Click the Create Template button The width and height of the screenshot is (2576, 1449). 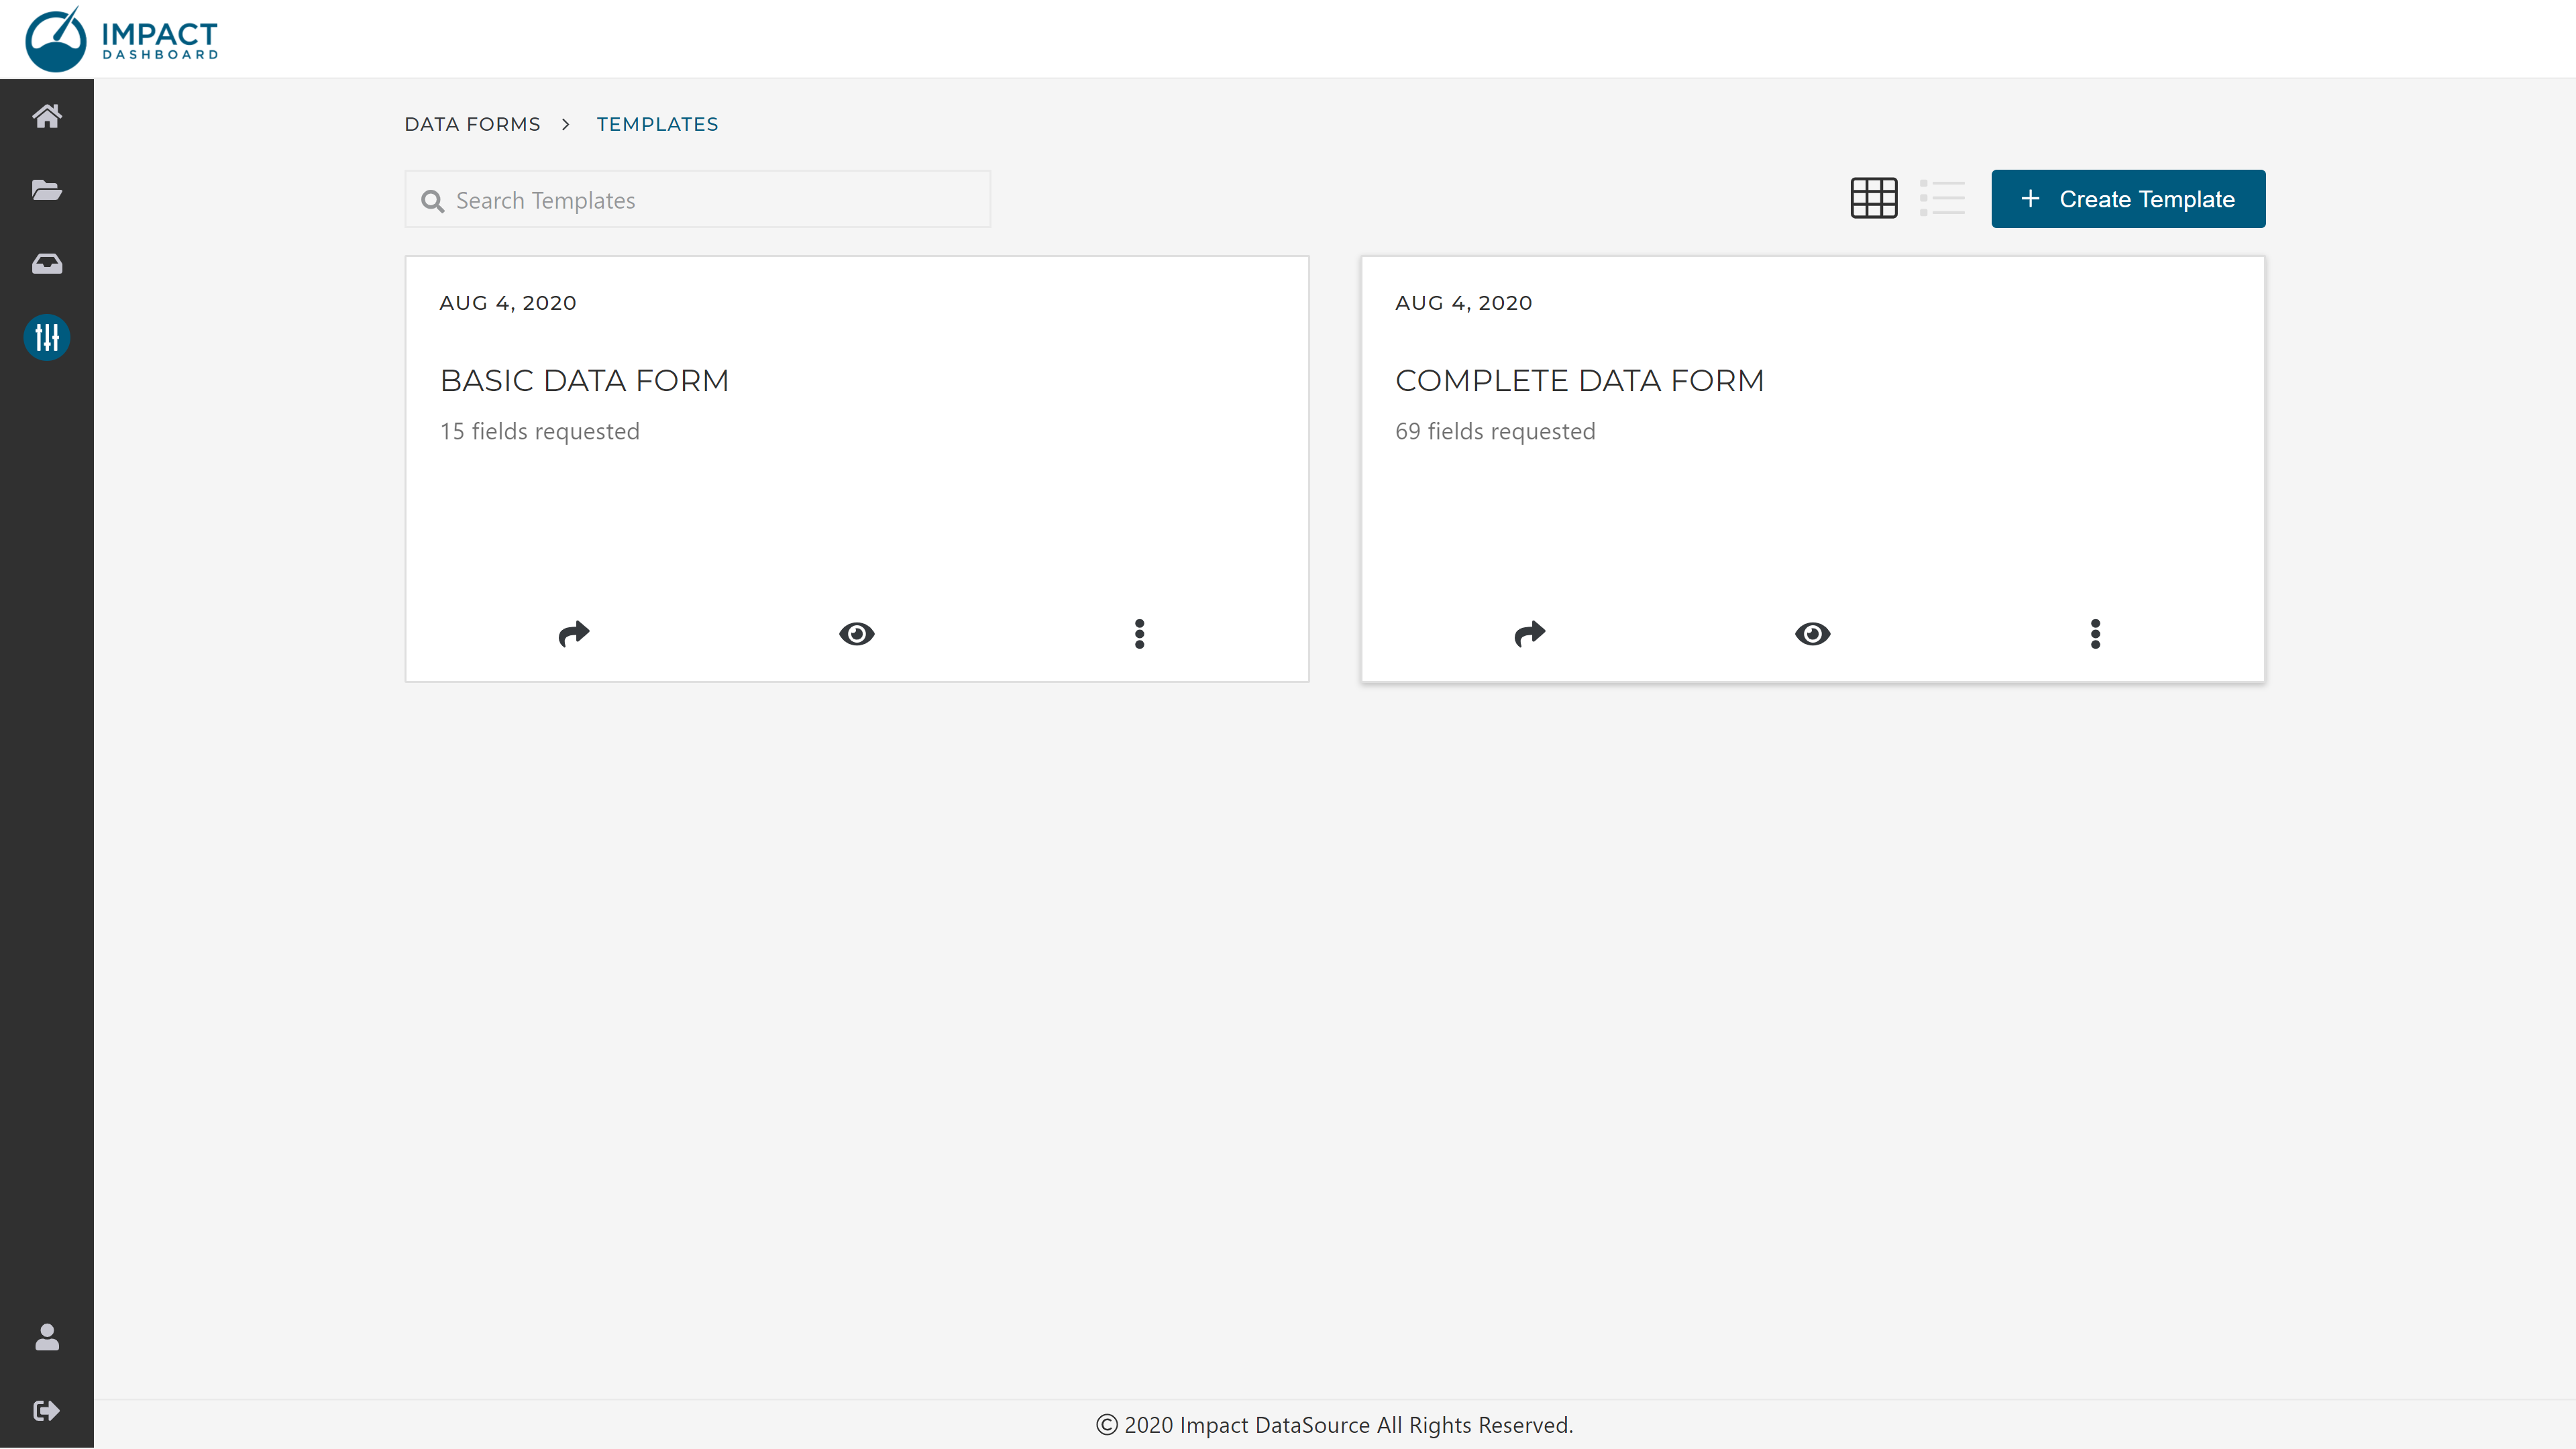click(2128, 199)
